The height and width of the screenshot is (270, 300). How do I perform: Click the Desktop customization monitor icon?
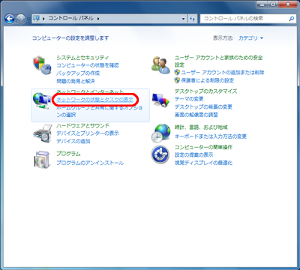click(160, 100)
